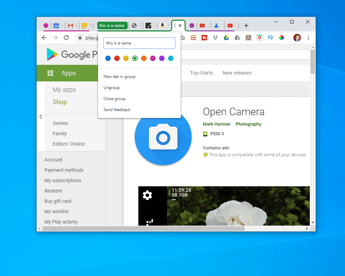Select New tab in group
Screen dimensions: 345x276
click(x=119, y=76)
